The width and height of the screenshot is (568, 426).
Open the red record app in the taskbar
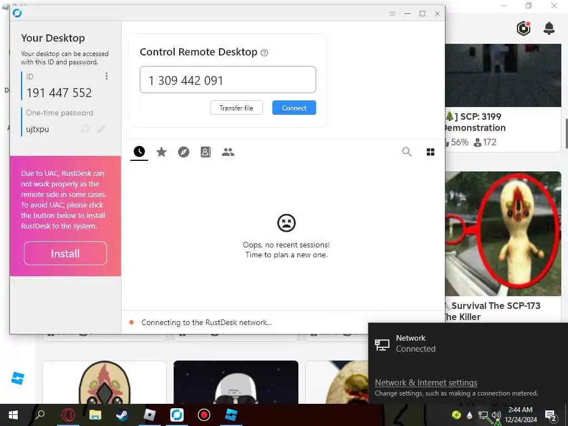[204, 415]
